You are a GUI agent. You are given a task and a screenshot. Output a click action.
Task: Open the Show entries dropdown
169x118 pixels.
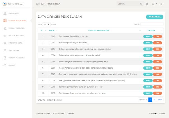click(47, 24)
